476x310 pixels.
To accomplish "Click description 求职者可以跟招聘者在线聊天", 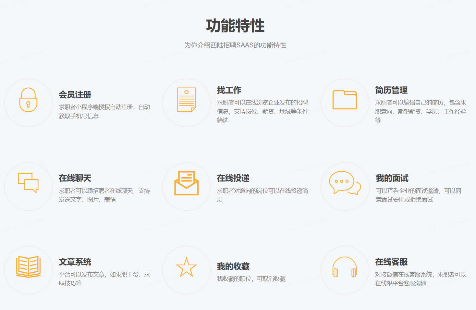I will point(104,195).
